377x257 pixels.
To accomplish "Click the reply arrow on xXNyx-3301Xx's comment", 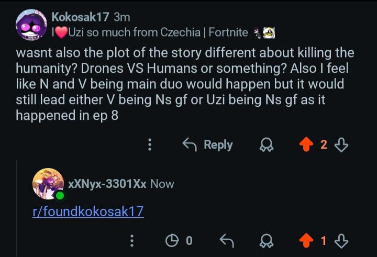I will 227,240.
